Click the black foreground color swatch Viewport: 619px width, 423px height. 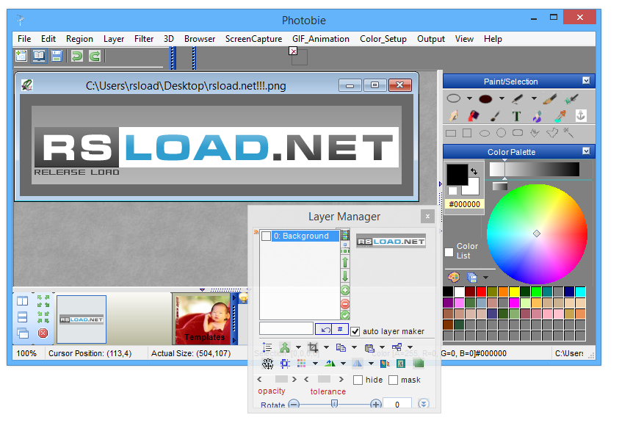point(457,174)
